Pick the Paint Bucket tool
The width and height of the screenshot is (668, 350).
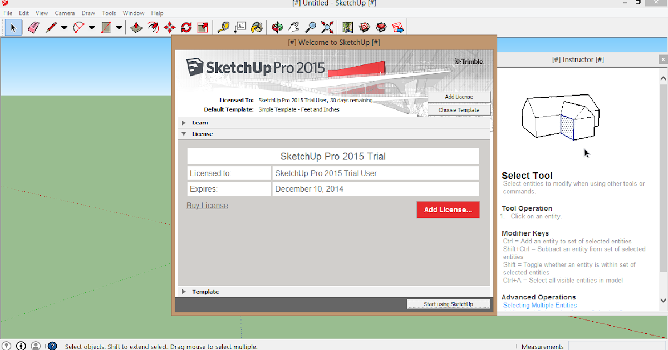257,27
